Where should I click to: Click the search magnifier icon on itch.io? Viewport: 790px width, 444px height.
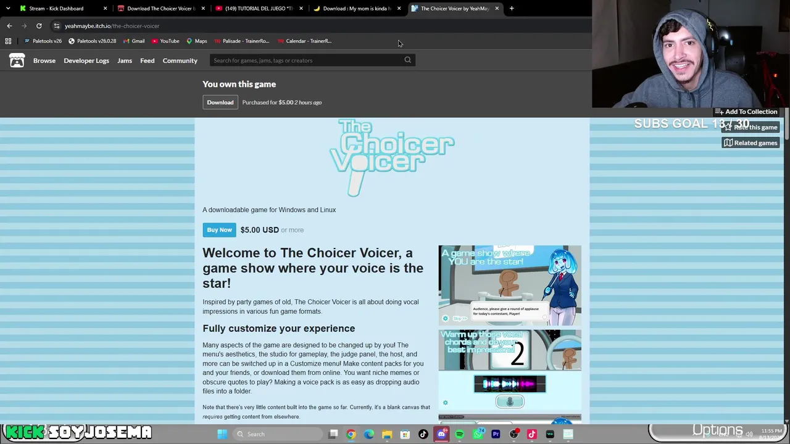coord(407,60)
